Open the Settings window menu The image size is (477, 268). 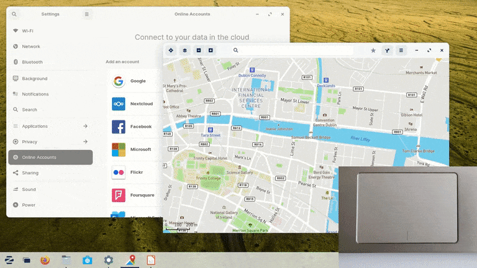[87, 14]
